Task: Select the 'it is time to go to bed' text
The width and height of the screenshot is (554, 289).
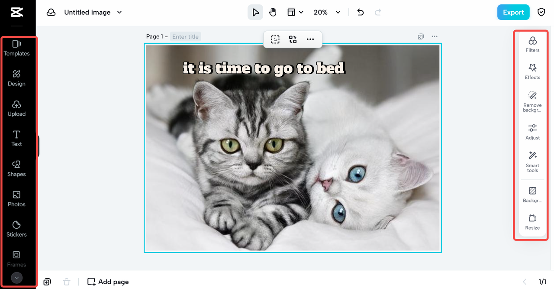Action: [x=264, y=68]
